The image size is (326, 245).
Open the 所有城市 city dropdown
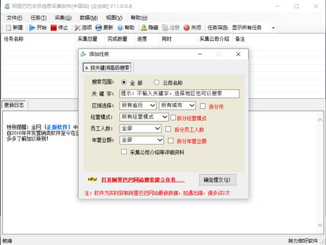click(177, 105)
